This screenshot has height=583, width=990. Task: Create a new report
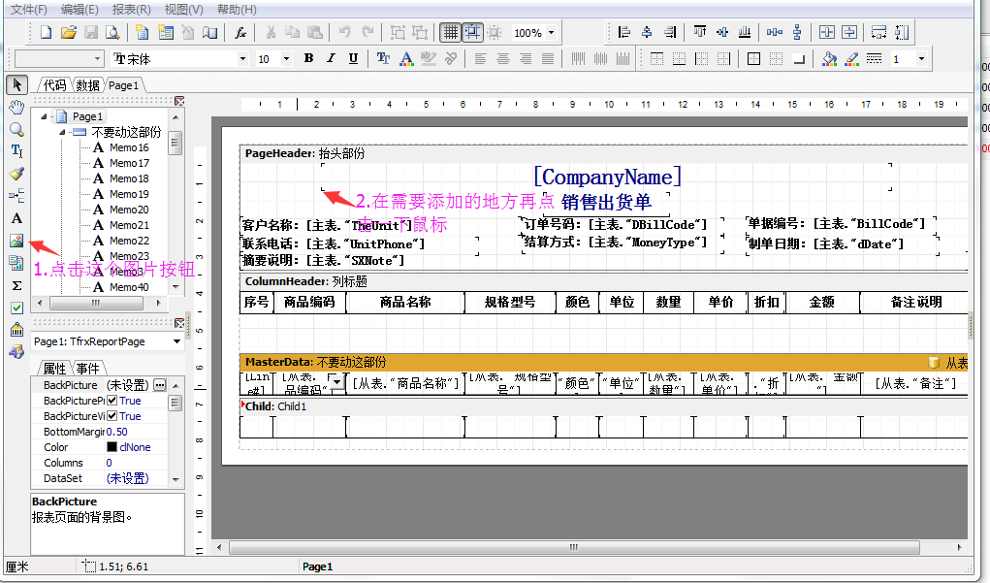(47, 32)
